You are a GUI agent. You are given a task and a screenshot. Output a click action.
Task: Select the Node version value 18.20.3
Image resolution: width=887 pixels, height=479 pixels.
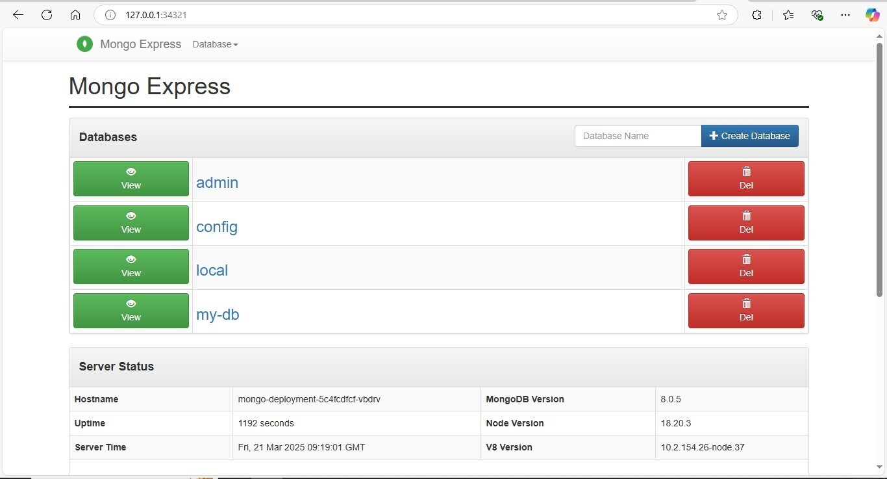point(676,423)
